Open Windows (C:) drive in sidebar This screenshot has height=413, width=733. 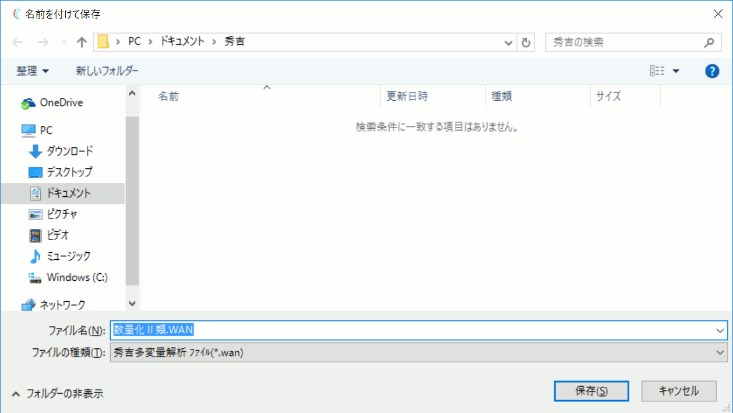click(x=77, y=277)
